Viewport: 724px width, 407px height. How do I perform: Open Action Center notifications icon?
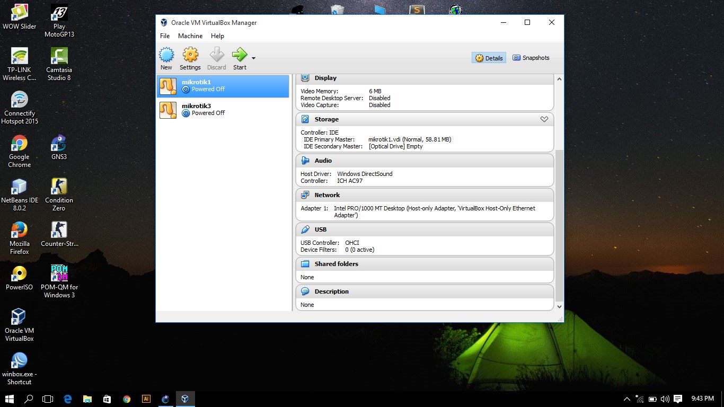coord(678,399)
